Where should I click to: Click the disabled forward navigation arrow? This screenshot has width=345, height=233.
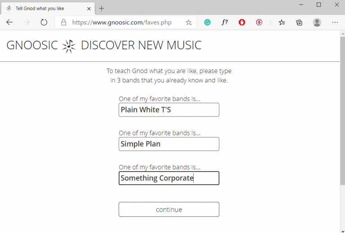27,22
